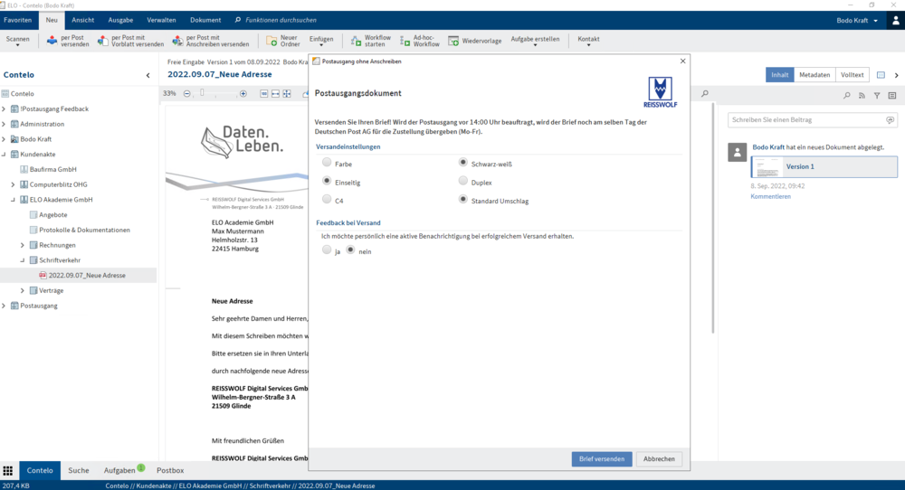
Task: Choose Duplex printing option
Action: 463,182
